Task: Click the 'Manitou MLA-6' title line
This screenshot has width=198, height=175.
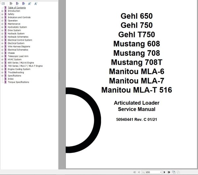Action: coord(137,72)
